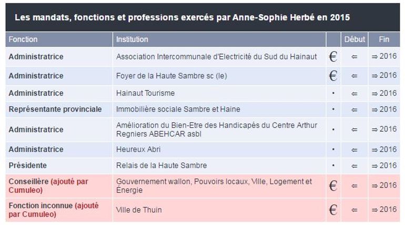405x225 pixels.
Task: Click Présidente function label
Action: coord(27,166)
